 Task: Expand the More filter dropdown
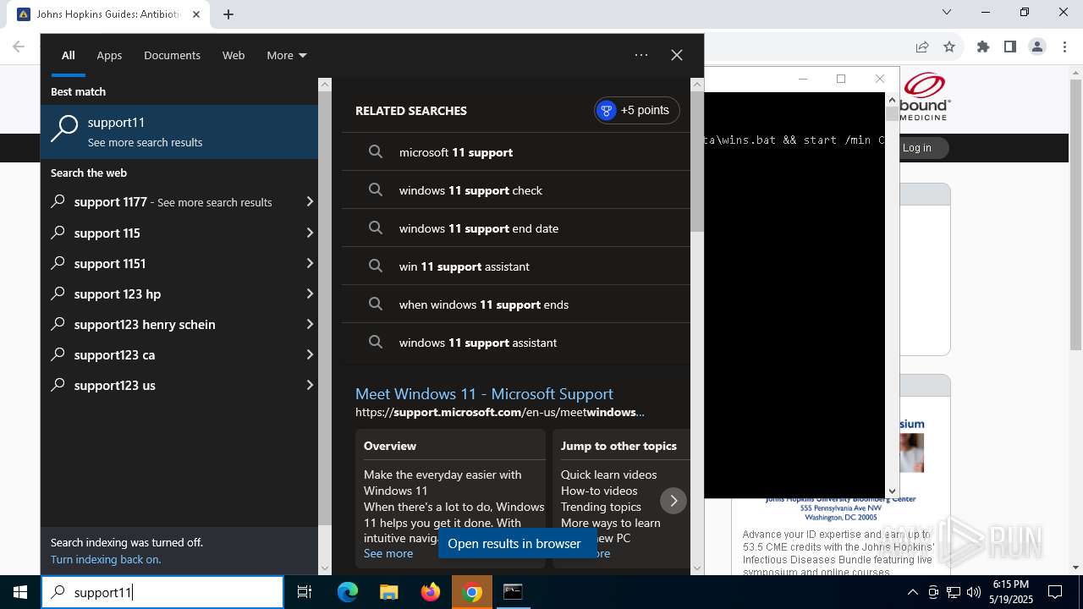287,55
